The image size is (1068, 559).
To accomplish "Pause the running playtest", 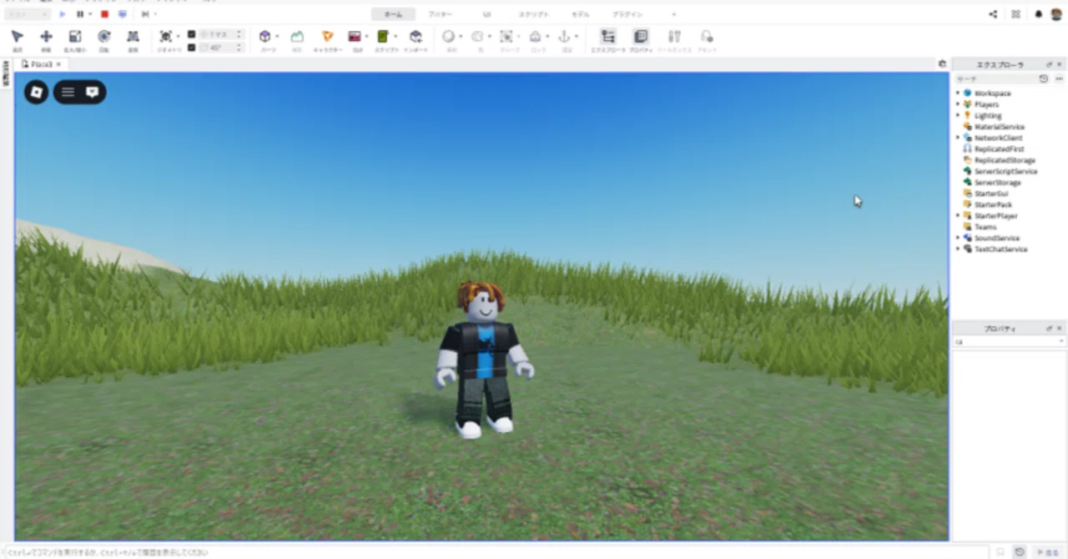I will pyautogui.click(x=80, y=14).
